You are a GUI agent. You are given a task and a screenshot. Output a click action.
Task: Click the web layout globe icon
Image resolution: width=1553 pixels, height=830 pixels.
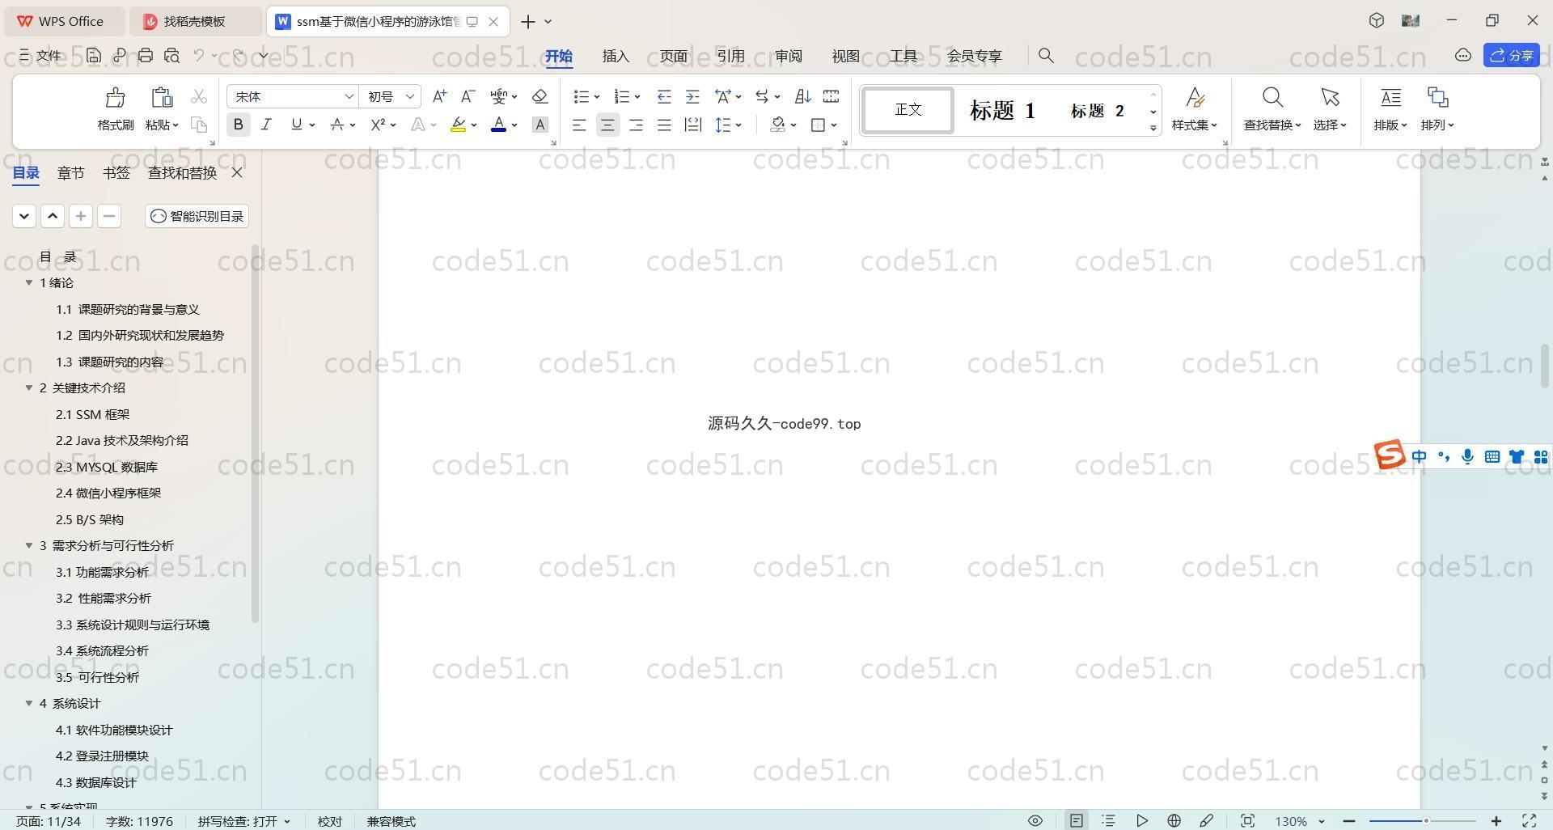pos(1174,820)
